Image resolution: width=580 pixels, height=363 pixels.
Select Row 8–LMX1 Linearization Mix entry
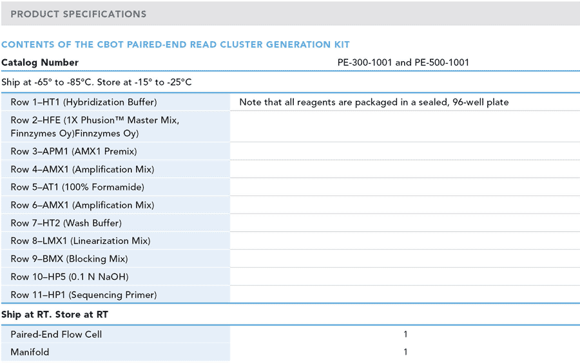(115, 241)
